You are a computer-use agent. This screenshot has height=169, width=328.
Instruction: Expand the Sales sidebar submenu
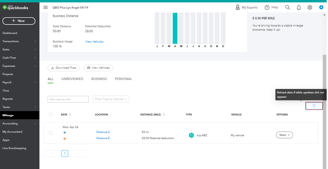[x=35, y=49]
